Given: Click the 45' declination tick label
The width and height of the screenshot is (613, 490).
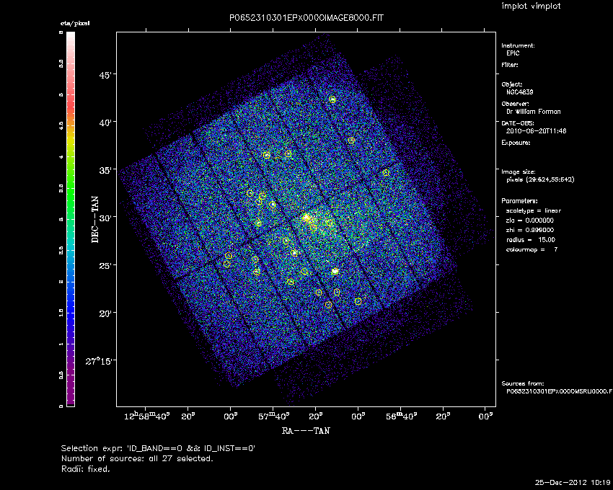Looking at the screenshot, I should [105, 75].
